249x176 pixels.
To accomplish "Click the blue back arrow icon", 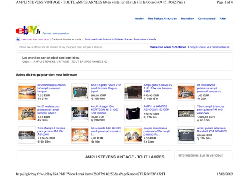I will click(x=18, y=39).
